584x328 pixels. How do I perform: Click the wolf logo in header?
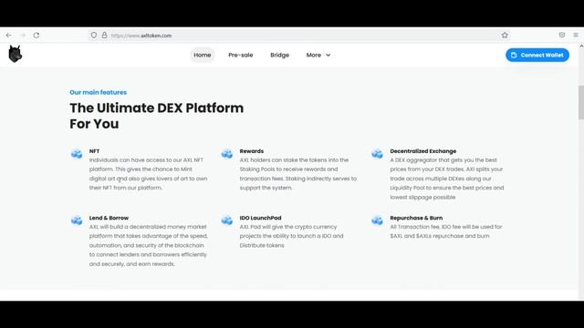click(x=16, y=54)
